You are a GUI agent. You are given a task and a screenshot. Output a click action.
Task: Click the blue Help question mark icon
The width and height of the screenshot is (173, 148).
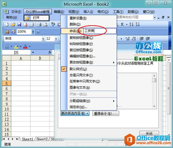pyautogui.click(x=38, y=32)
